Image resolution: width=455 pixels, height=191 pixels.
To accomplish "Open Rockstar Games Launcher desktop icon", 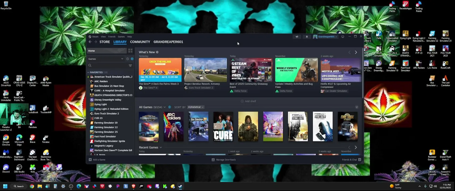I will 432,155.
